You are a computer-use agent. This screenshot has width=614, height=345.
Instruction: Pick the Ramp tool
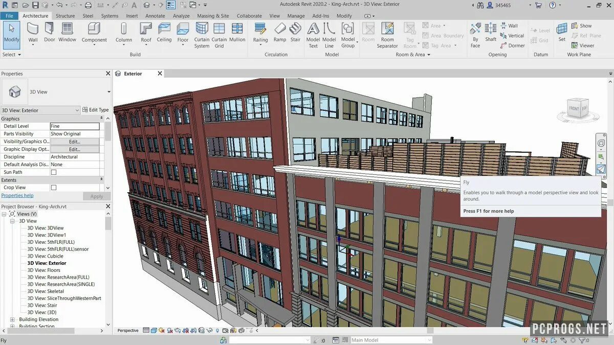click(x=280, y=33)
